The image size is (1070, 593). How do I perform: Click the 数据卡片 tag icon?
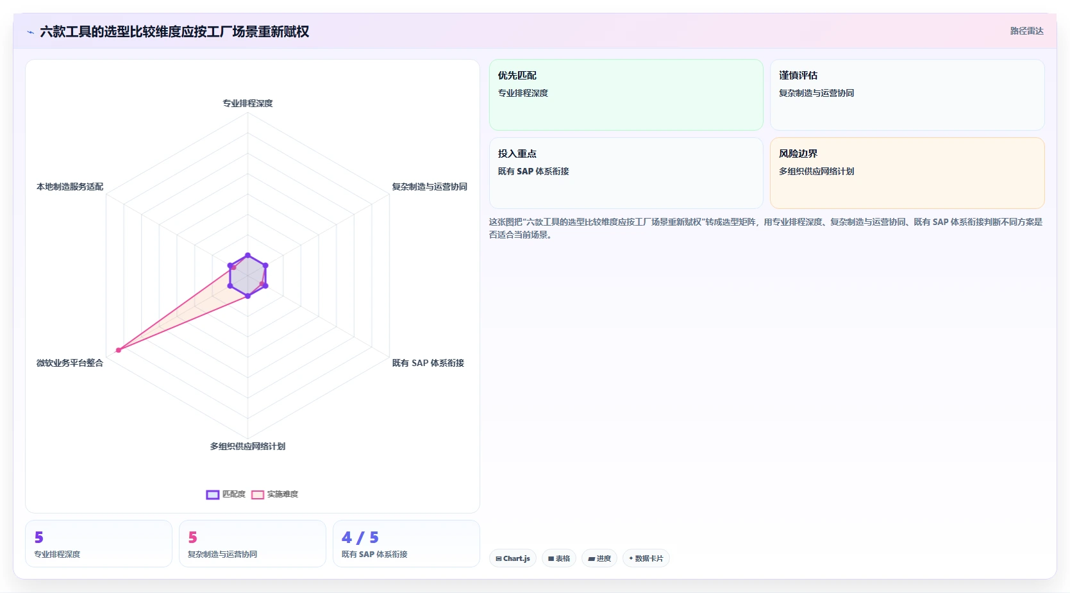coord(631,558)
